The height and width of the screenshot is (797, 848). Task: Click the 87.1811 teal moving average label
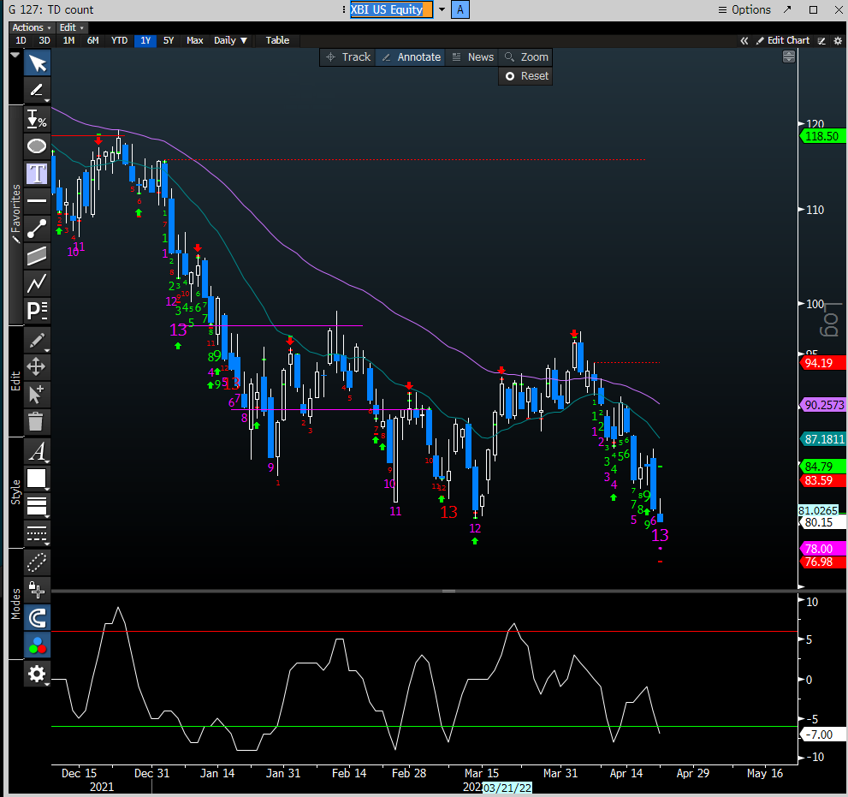click(x=822, y=439)
